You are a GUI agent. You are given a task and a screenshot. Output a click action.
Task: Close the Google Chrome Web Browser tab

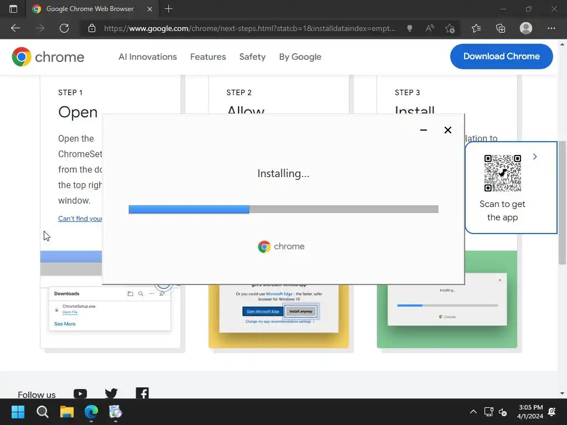tap(150, 9)
